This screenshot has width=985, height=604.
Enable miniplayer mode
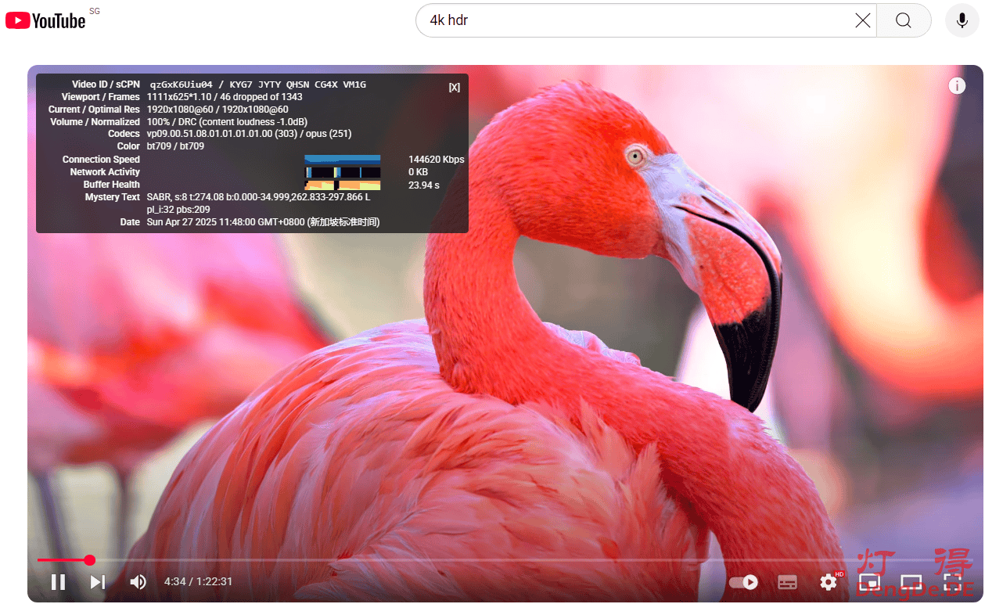pos(869,582)
